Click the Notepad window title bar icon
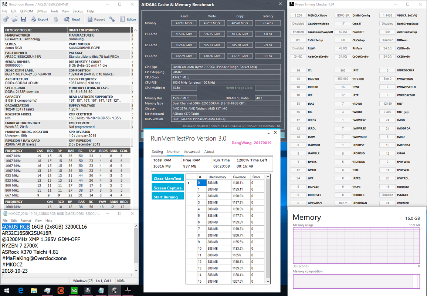The image size is (427, 296). [5, 213]
